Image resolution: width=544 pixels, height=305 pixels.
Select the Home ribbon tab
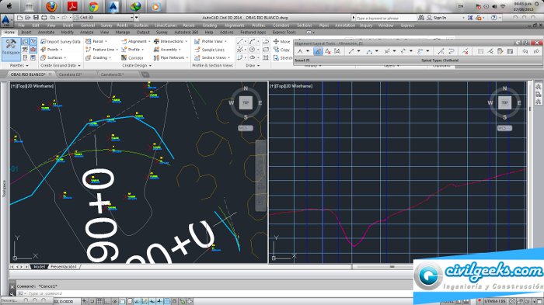coord(9,33)
